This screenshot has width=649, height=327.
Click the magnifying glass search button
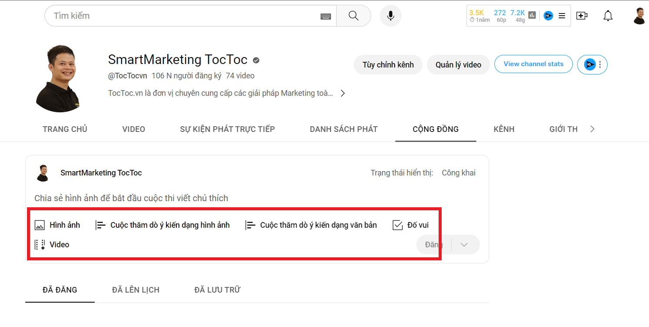click(x=353, y=16)
